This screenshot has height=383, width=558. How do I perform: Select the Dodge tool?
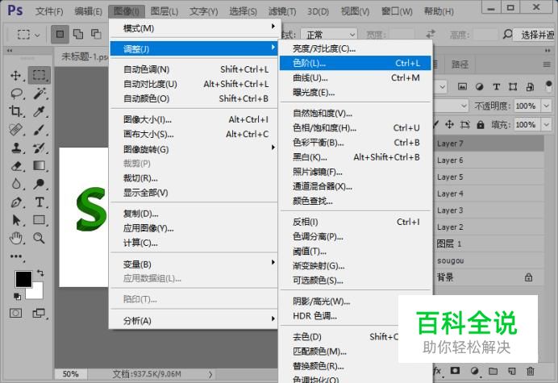point(40,184)
